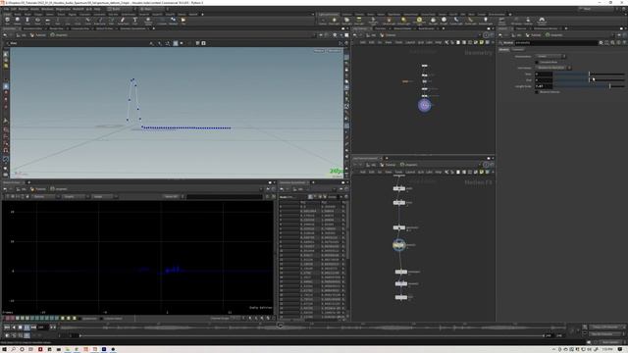This screenshot has width=628, height=353.
Task: Add a Sky Light from shelf
Action: [x=433, y=21]
